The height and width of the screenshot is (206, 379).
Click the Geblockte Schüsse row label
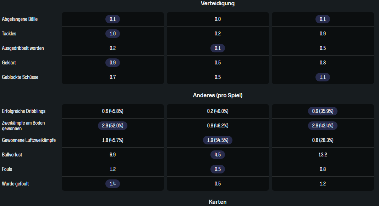(20, 77)
